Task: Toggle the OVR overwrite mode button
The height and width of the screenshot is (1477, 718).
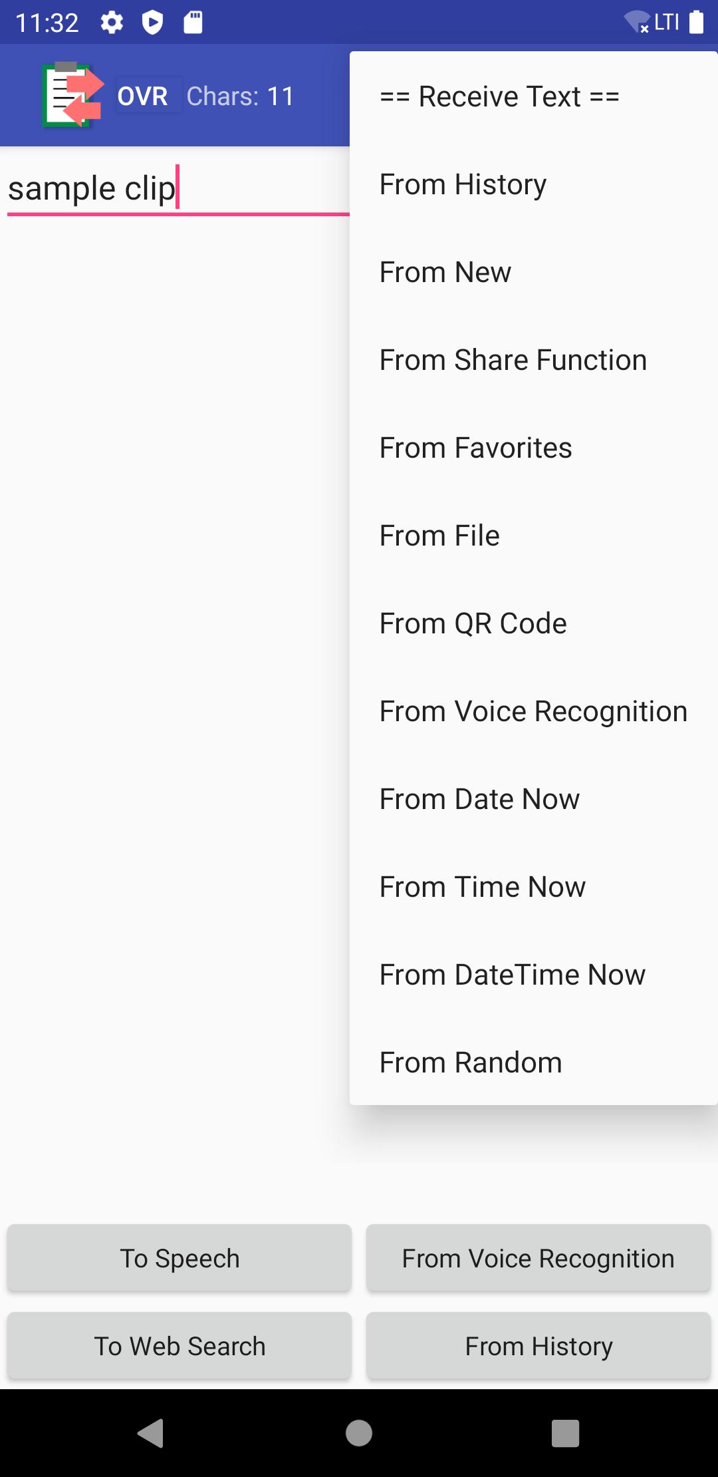Action: pyautogui.click(x=143, y=96)
